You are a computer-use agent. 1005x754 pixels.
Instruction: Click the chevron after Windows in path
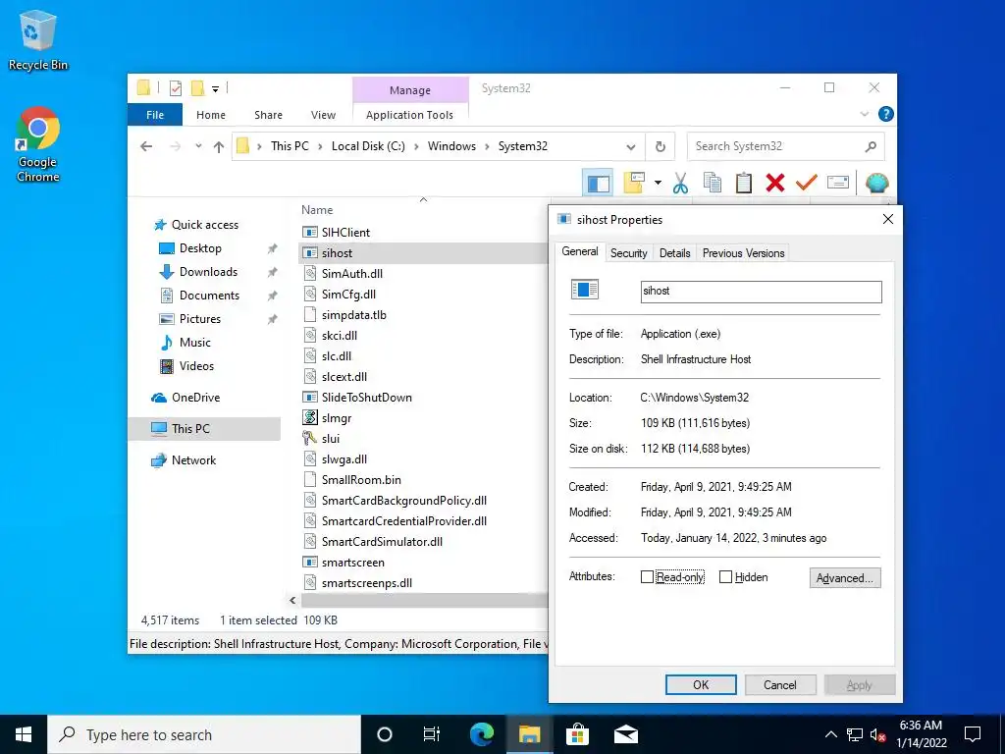(487, 147)
